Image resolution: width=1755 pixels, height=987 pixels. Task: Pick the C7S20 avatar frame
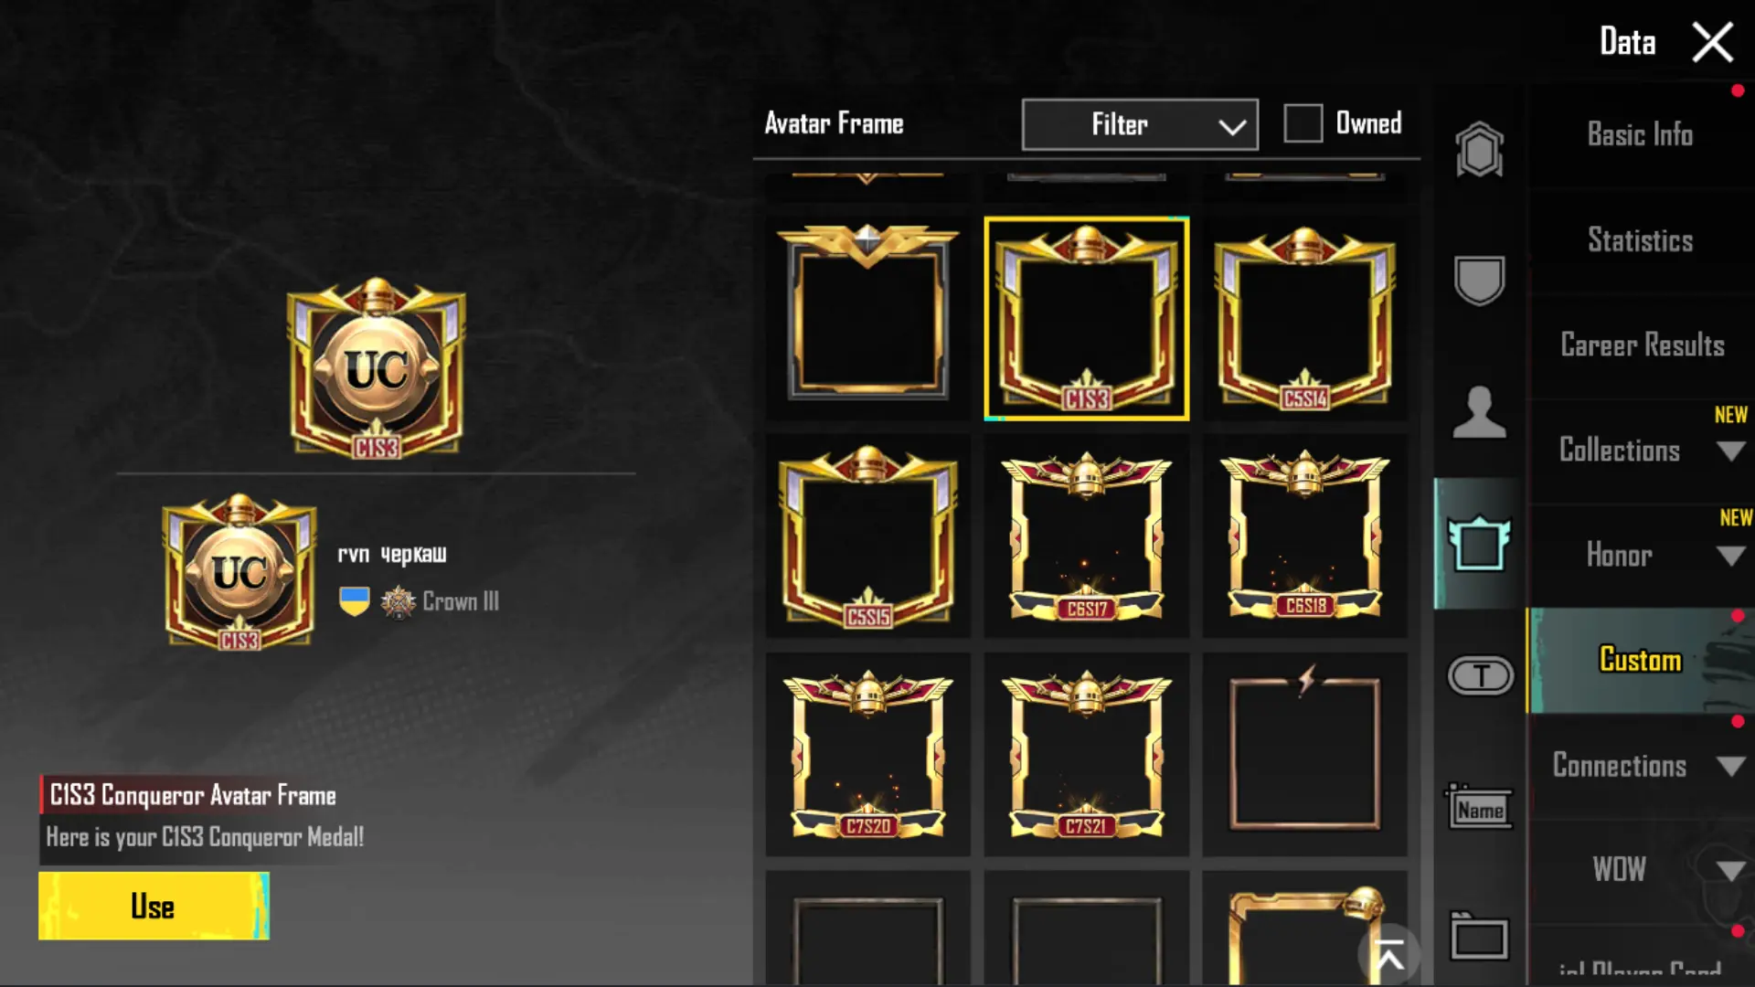click(867, 754)
